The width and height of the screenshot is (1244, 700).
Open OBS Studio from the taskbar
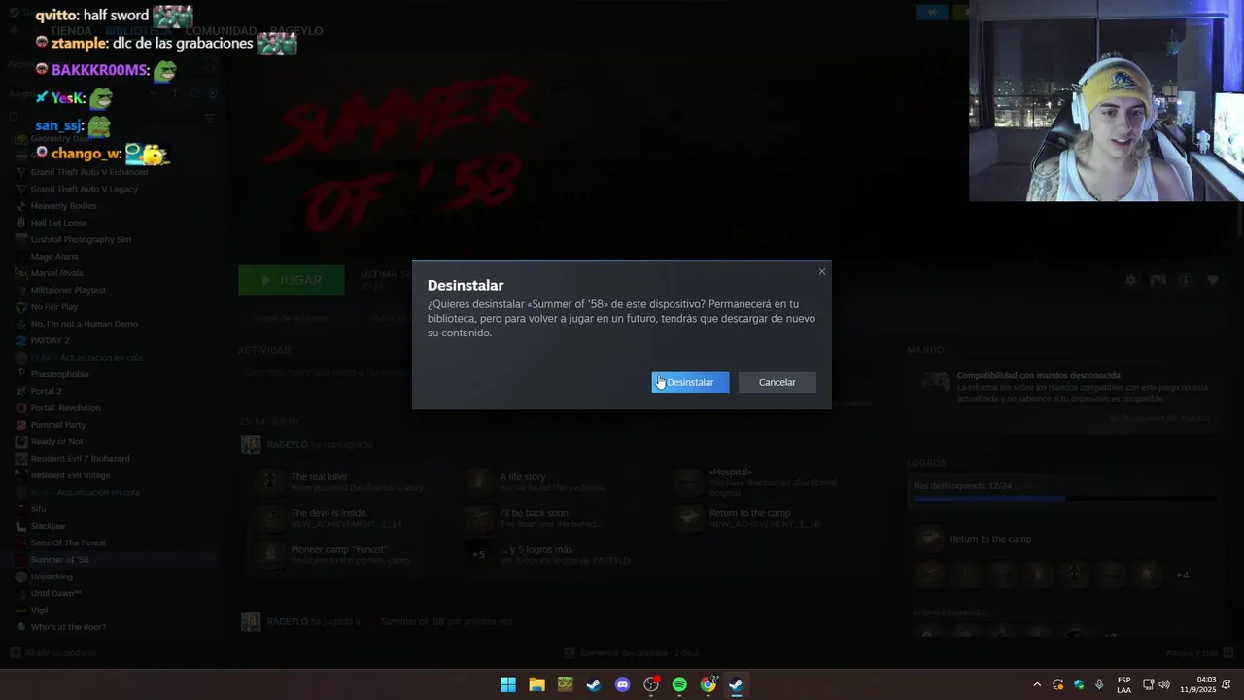651,684
